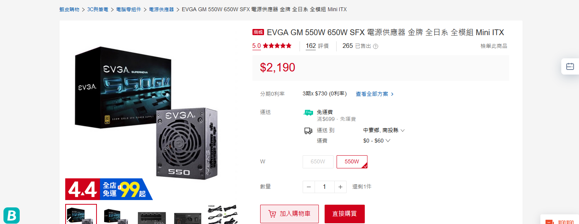This screenshot has height=224, width=579.
Task: Click the sold-count question mark icon
Action: pyautogui.click(x=376, y=46)
